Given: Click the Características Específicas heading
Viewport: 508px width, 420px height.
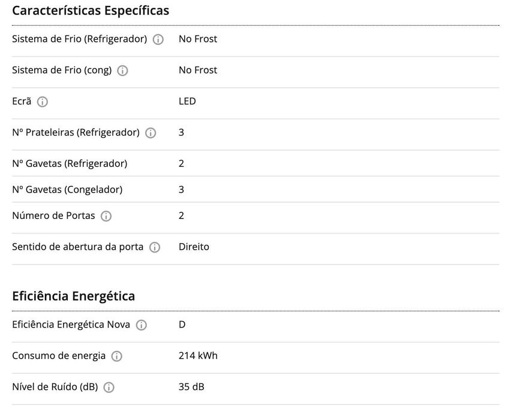Looking at the screenshot, I should [91, 11].
